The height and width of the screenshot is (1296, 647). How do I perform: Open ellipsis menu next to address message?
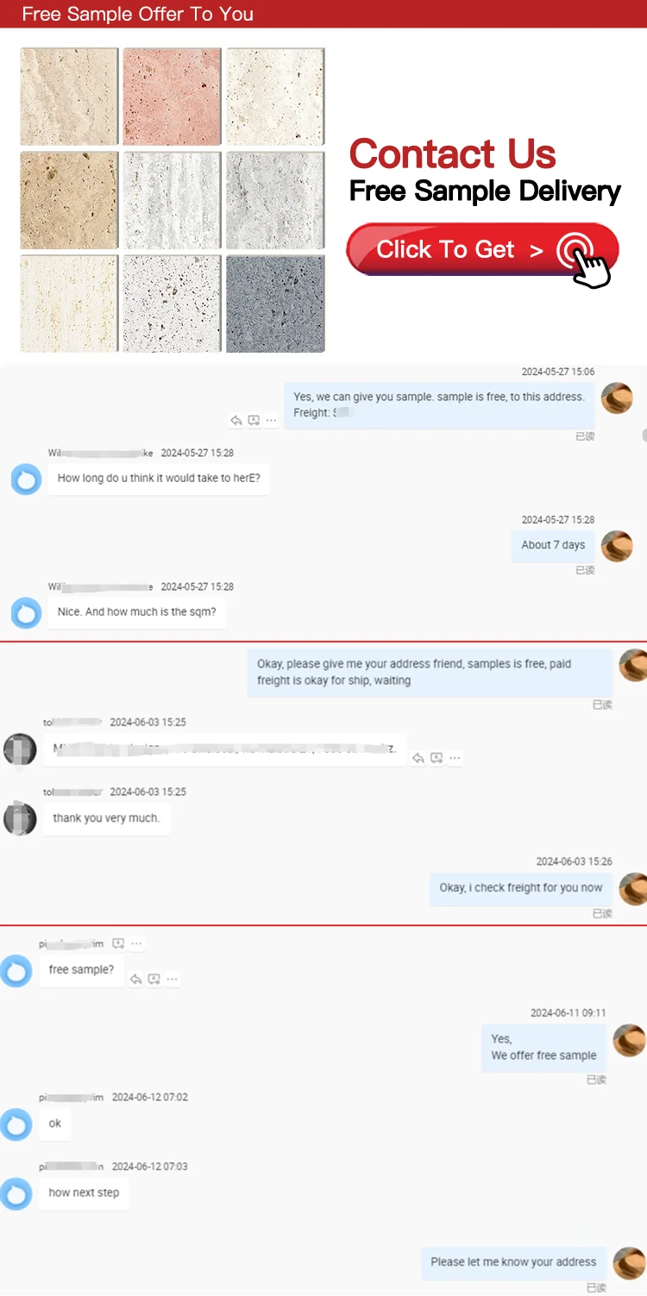coord(455,758)
